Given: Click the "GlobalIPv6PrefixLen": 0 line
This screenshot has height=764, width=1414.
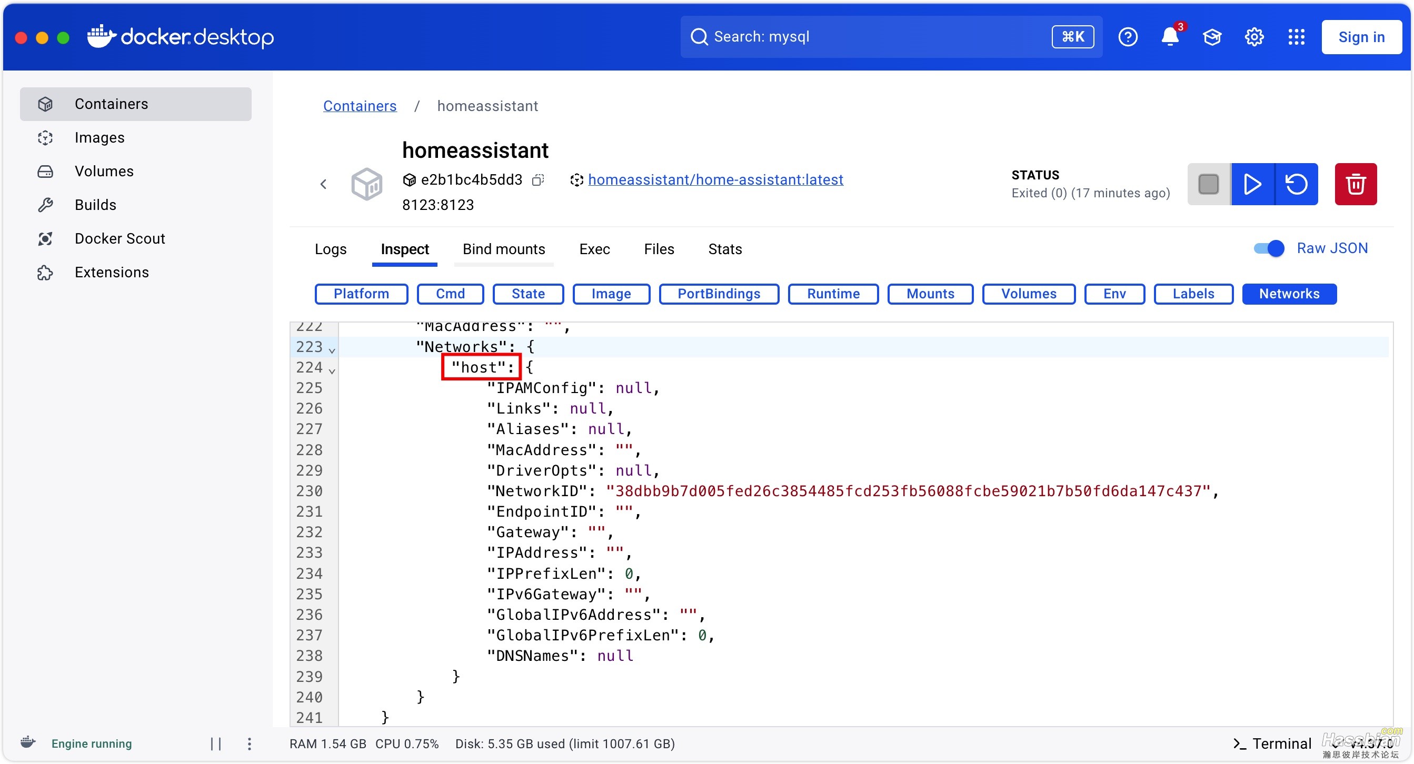Looking at the screenshot, I should pos(601,635).
